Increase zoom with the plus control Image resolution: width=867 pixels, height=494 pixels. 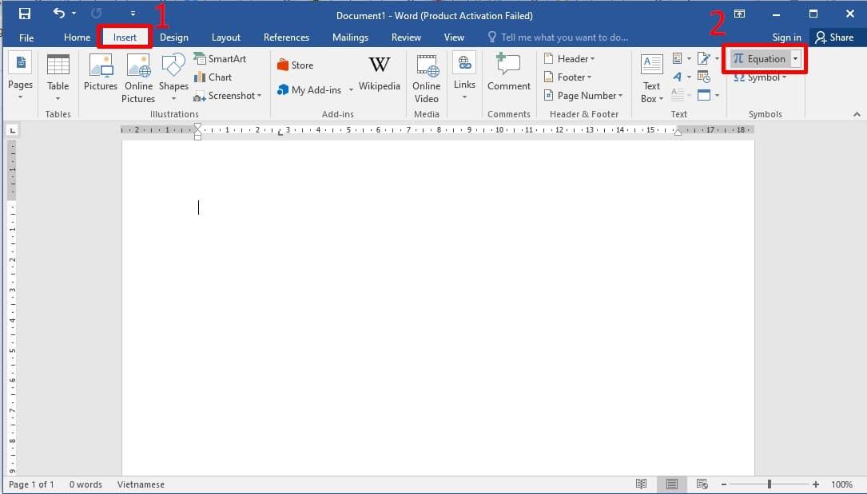click(816, 484)
